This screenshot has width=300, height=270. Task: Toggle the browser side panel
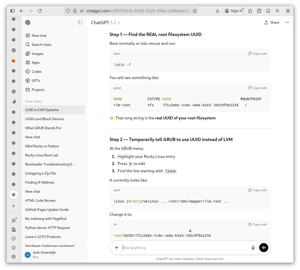point(13,11)
